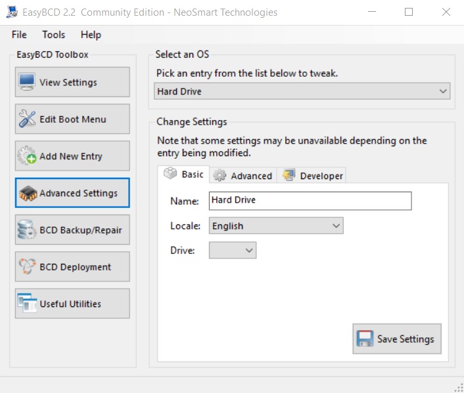Image resolution: width=464 pixels, height=393 pixels.
Task: Click the wrench icon on Edit Boot Menu
Action: tap(27, 119)
